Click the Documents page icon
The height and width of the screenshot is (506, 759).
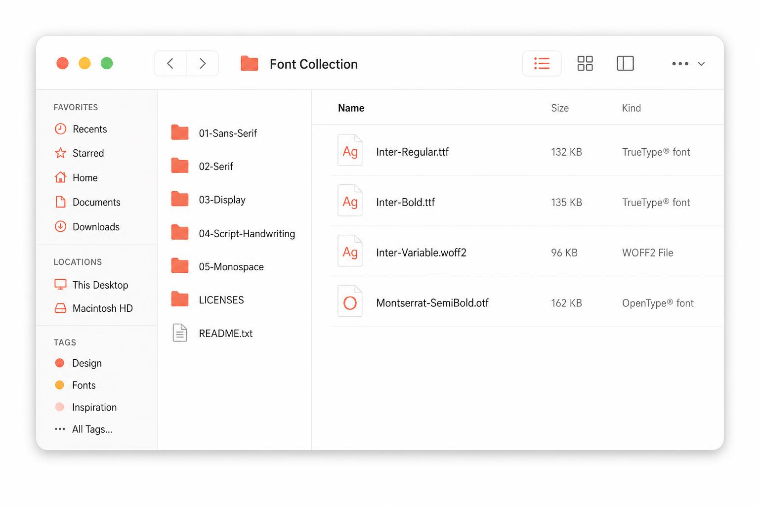click(x=60, y=202)
